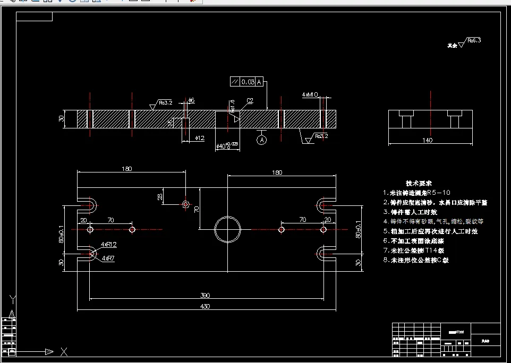Select technical note line 6
Image resolution: width=511 pixels, height=363 pixels.
tap(414, 241)
